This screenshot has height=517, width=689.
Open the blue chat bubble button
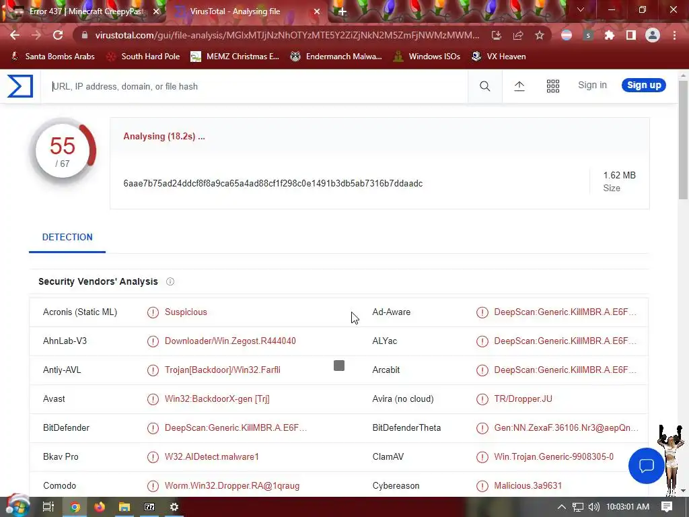click(647, 466)
